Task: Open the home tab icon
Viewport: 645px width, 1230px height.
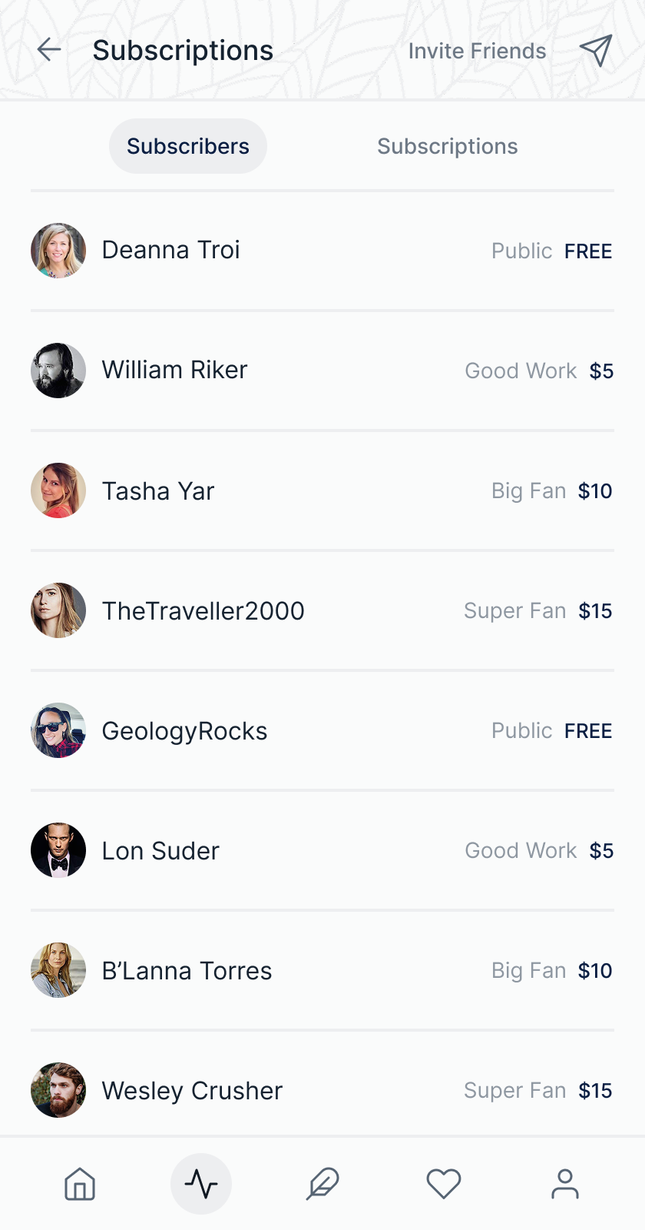Action: pyautogui.click(x=80, y=1184)
